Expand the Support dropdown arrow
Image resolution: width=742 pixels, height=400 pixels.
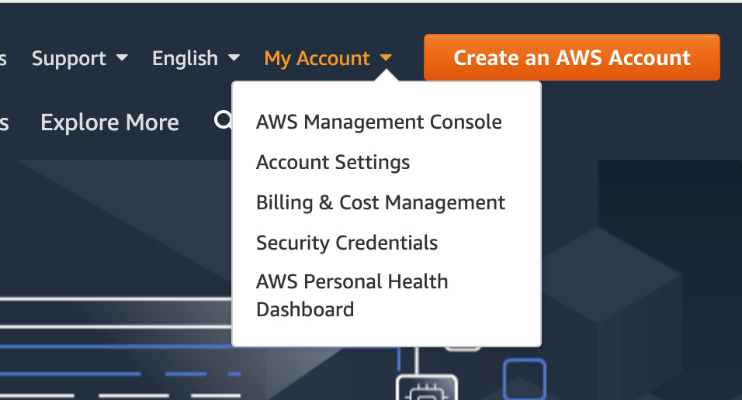pos(122,58)
